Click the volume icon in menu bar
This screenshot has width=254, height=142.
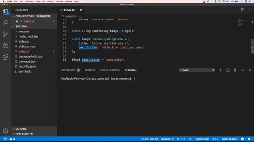click(227, 2)
